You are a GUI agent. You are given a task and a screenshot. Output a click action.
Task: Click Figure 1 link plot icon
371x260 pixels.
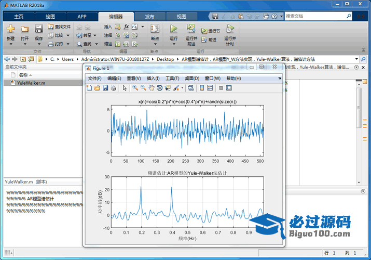[x=191, y=88]
